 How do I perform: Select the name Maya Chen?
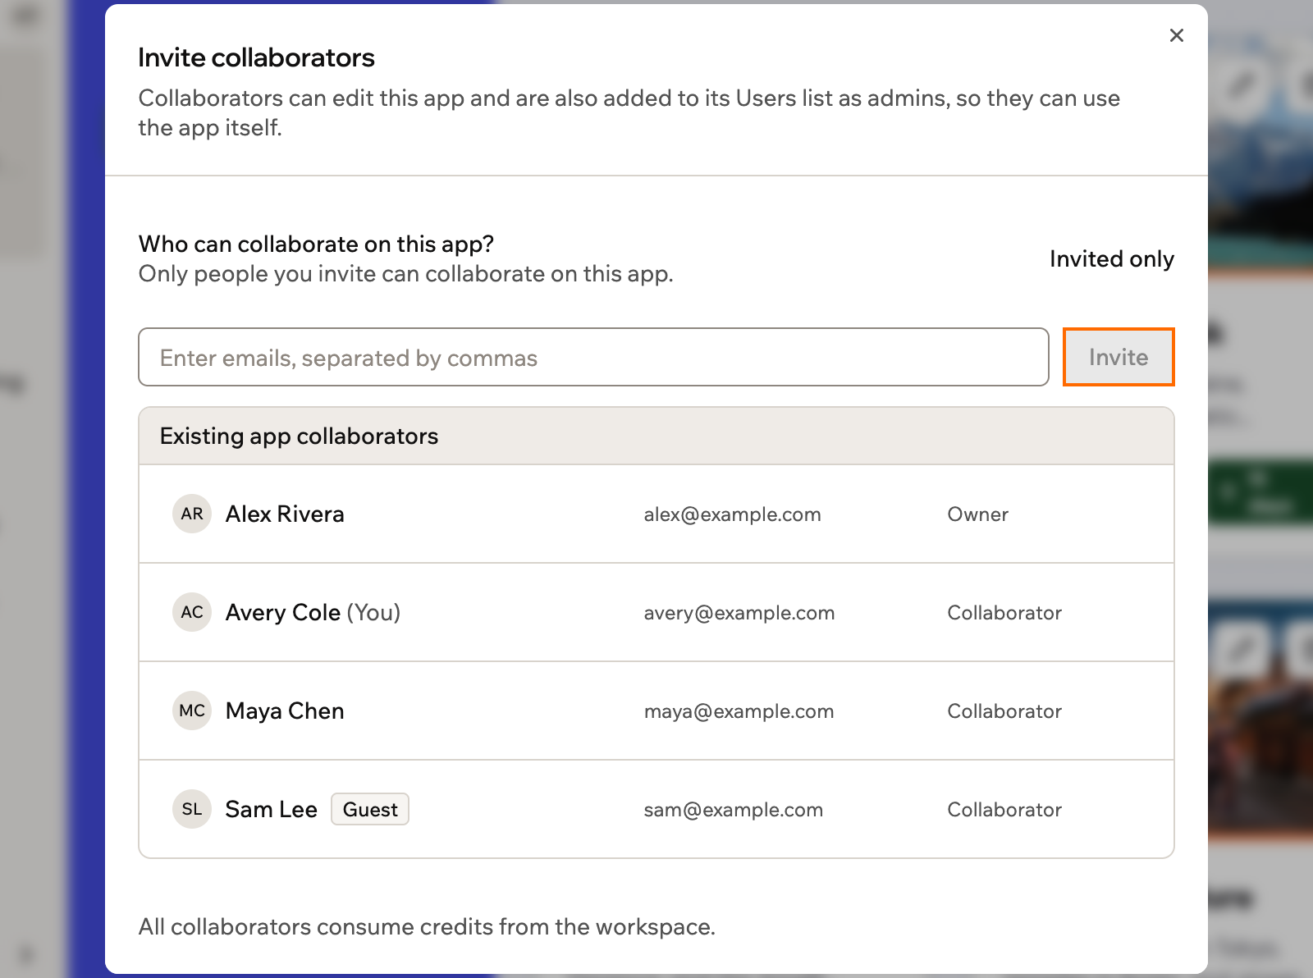pyautogui.click(x=285, y=711)
